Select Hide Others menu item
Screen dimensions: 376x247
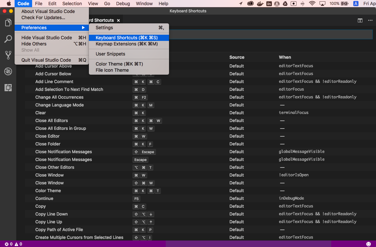click(52, 44)
